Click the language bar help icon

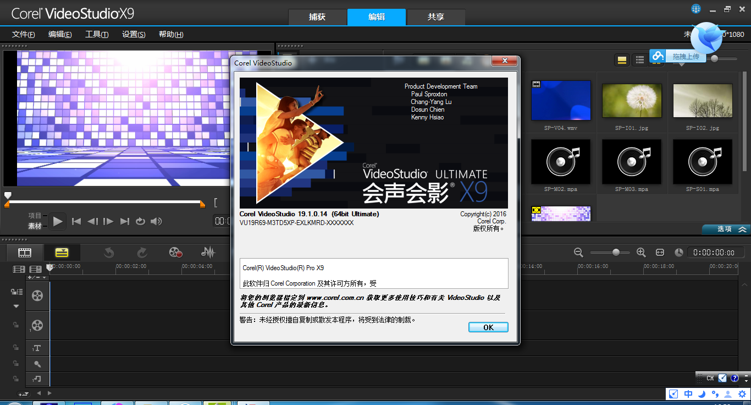(735, 378)
